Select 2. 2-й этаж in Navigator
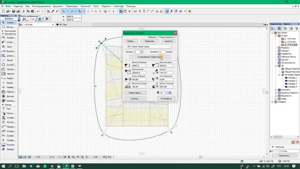Viewport: 300px width, 169px height. tap(289, 42)
